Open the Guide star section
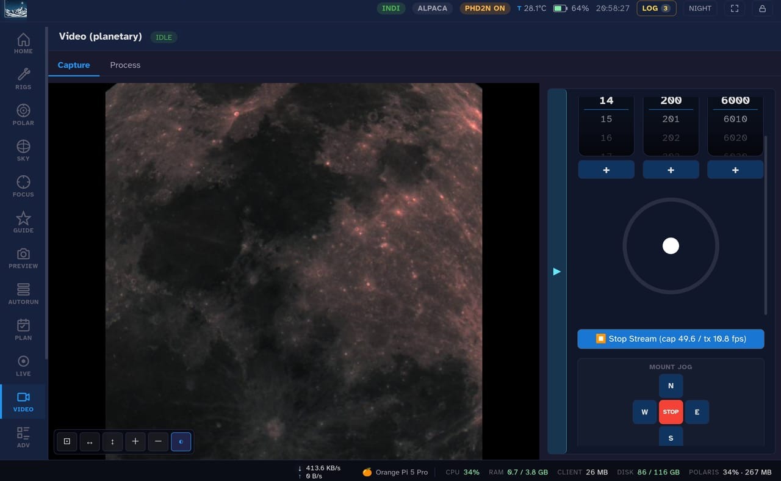This screenshot has width=781, height=481. pos(23,223)
